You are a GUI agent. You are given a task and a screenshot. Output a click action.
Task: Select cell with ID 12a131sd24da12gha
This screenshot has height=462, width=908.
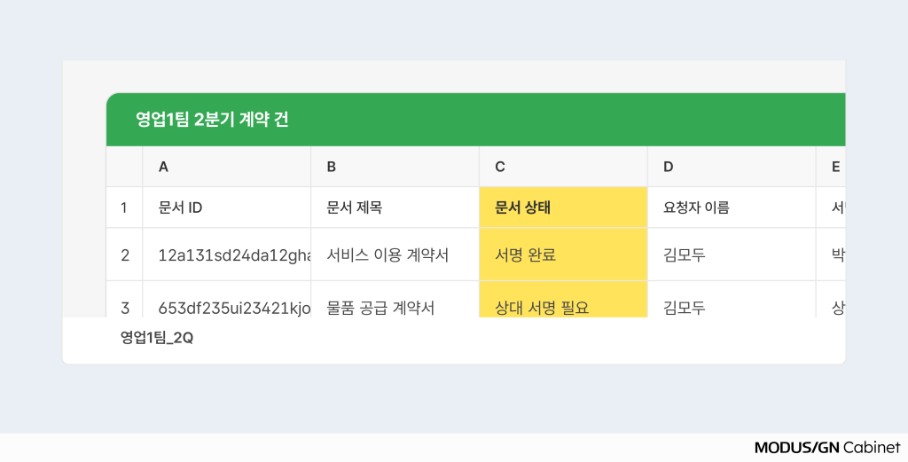coord(226,254)
